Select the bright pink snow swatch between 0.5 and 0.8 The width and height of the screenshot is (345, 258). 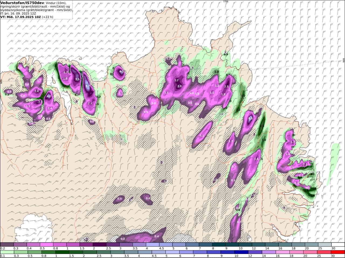46,244
